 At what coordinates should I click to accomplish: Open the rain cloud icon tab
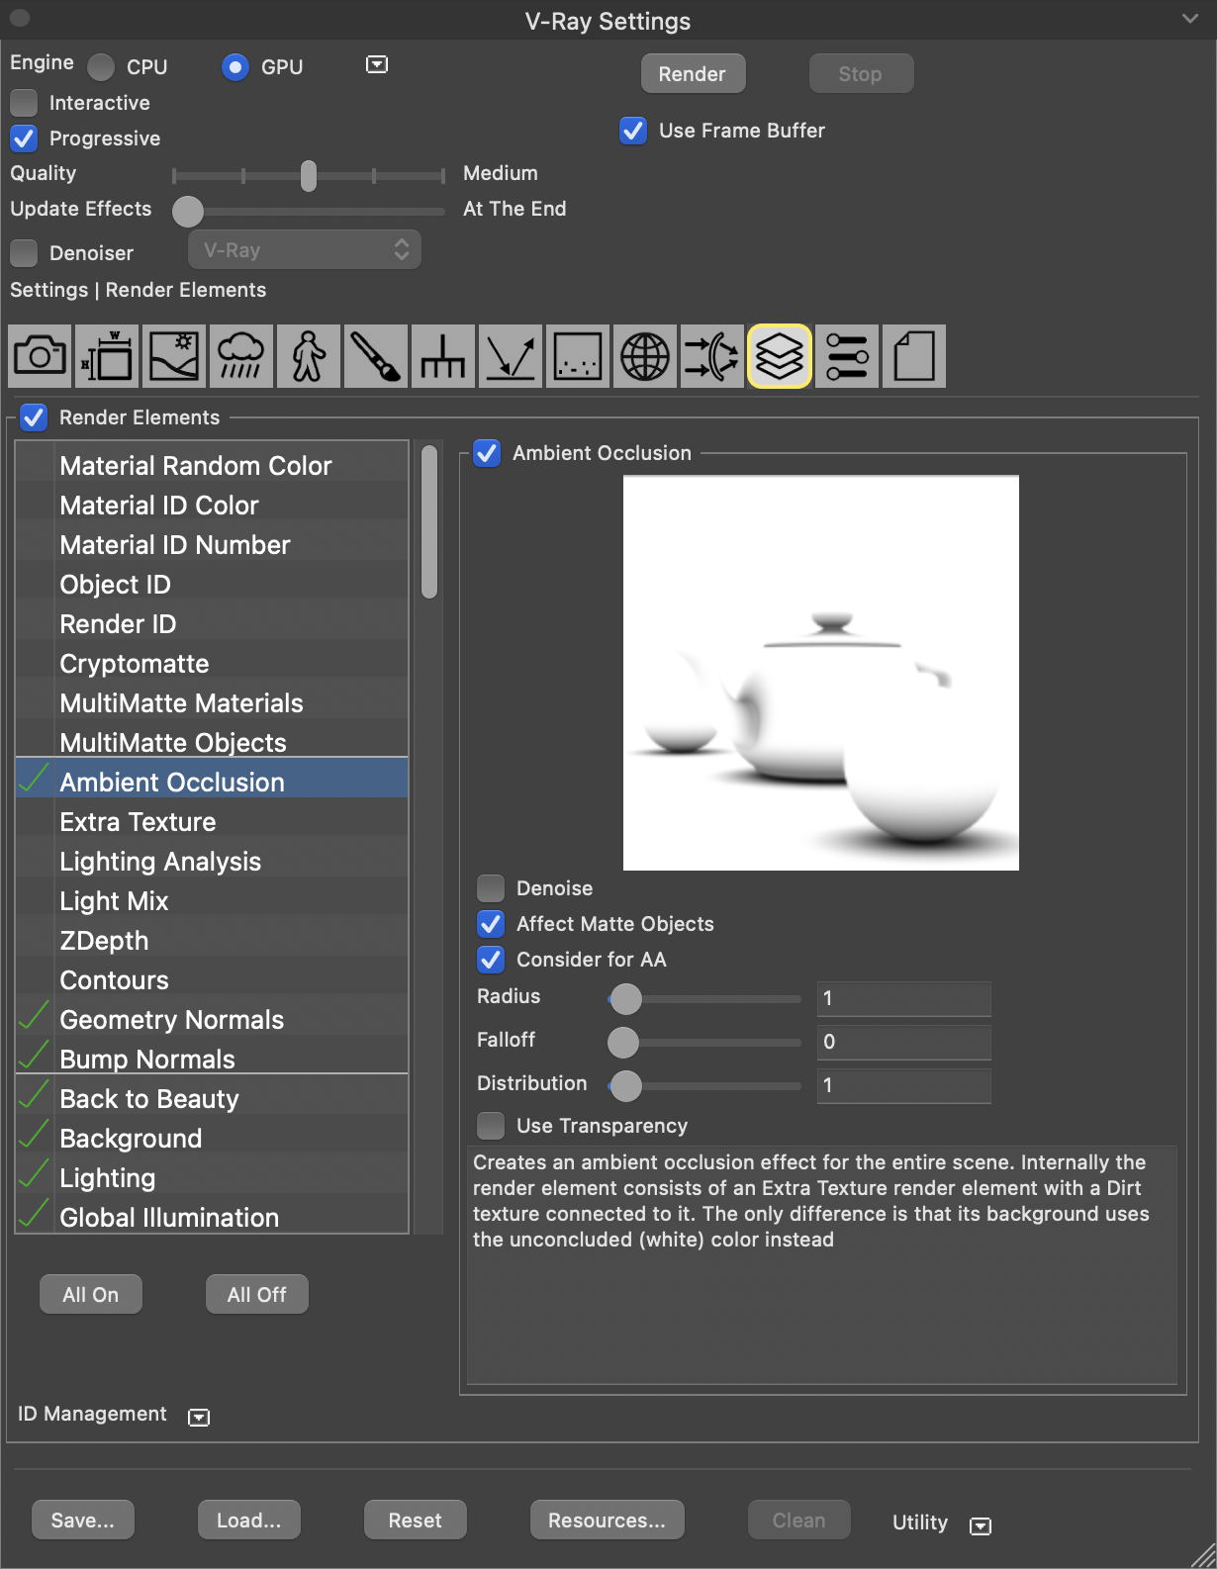(x=241, y=356)
